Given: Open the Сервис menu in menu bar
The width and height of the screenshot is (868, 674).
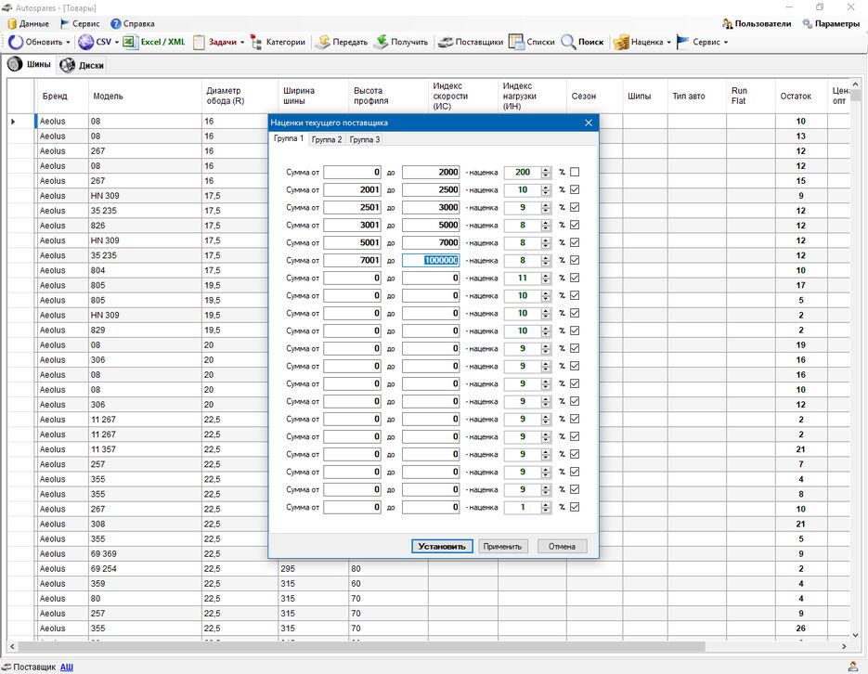Looking at the screenshot, I should 80,24.
